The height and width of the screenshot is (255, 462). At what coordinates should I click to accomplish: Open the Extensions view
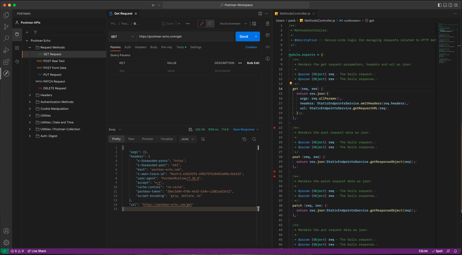point(6,62)
